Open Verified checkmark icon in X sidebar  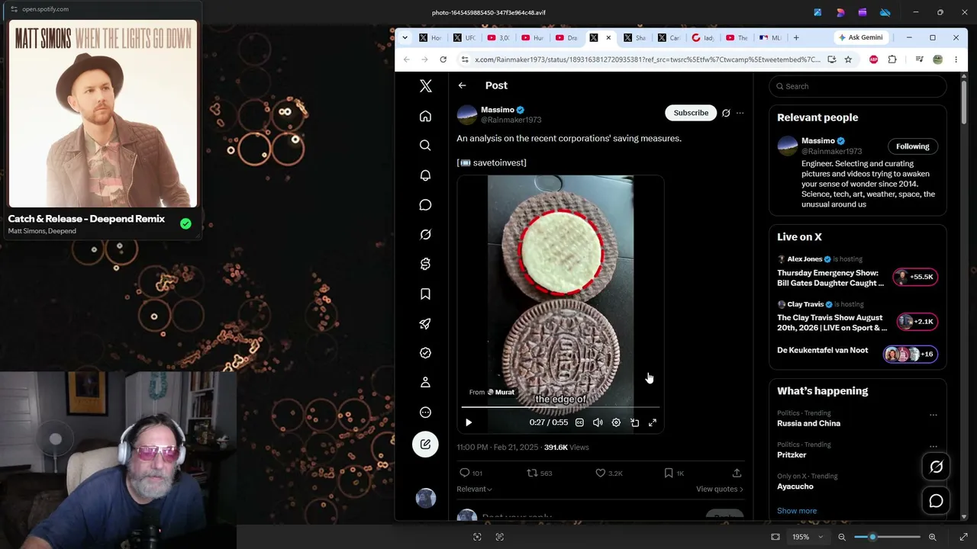pos(425,353)
